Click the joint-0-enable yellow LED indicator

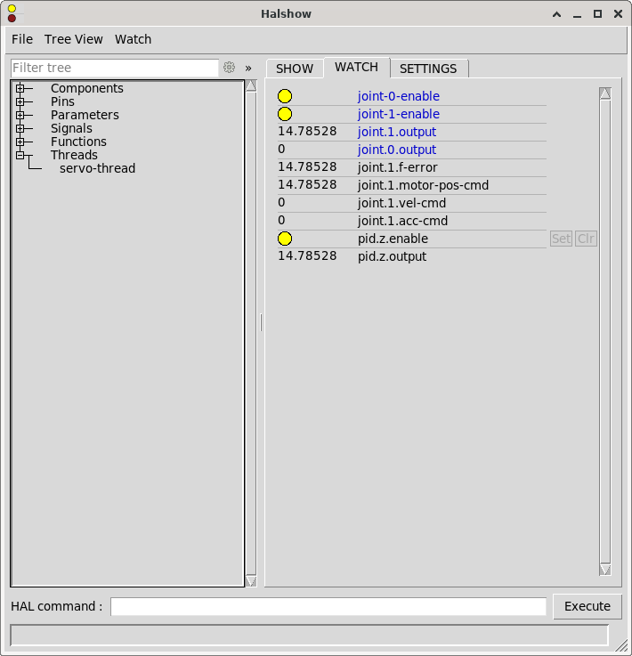pyautogui.click(x=285, y=96)
